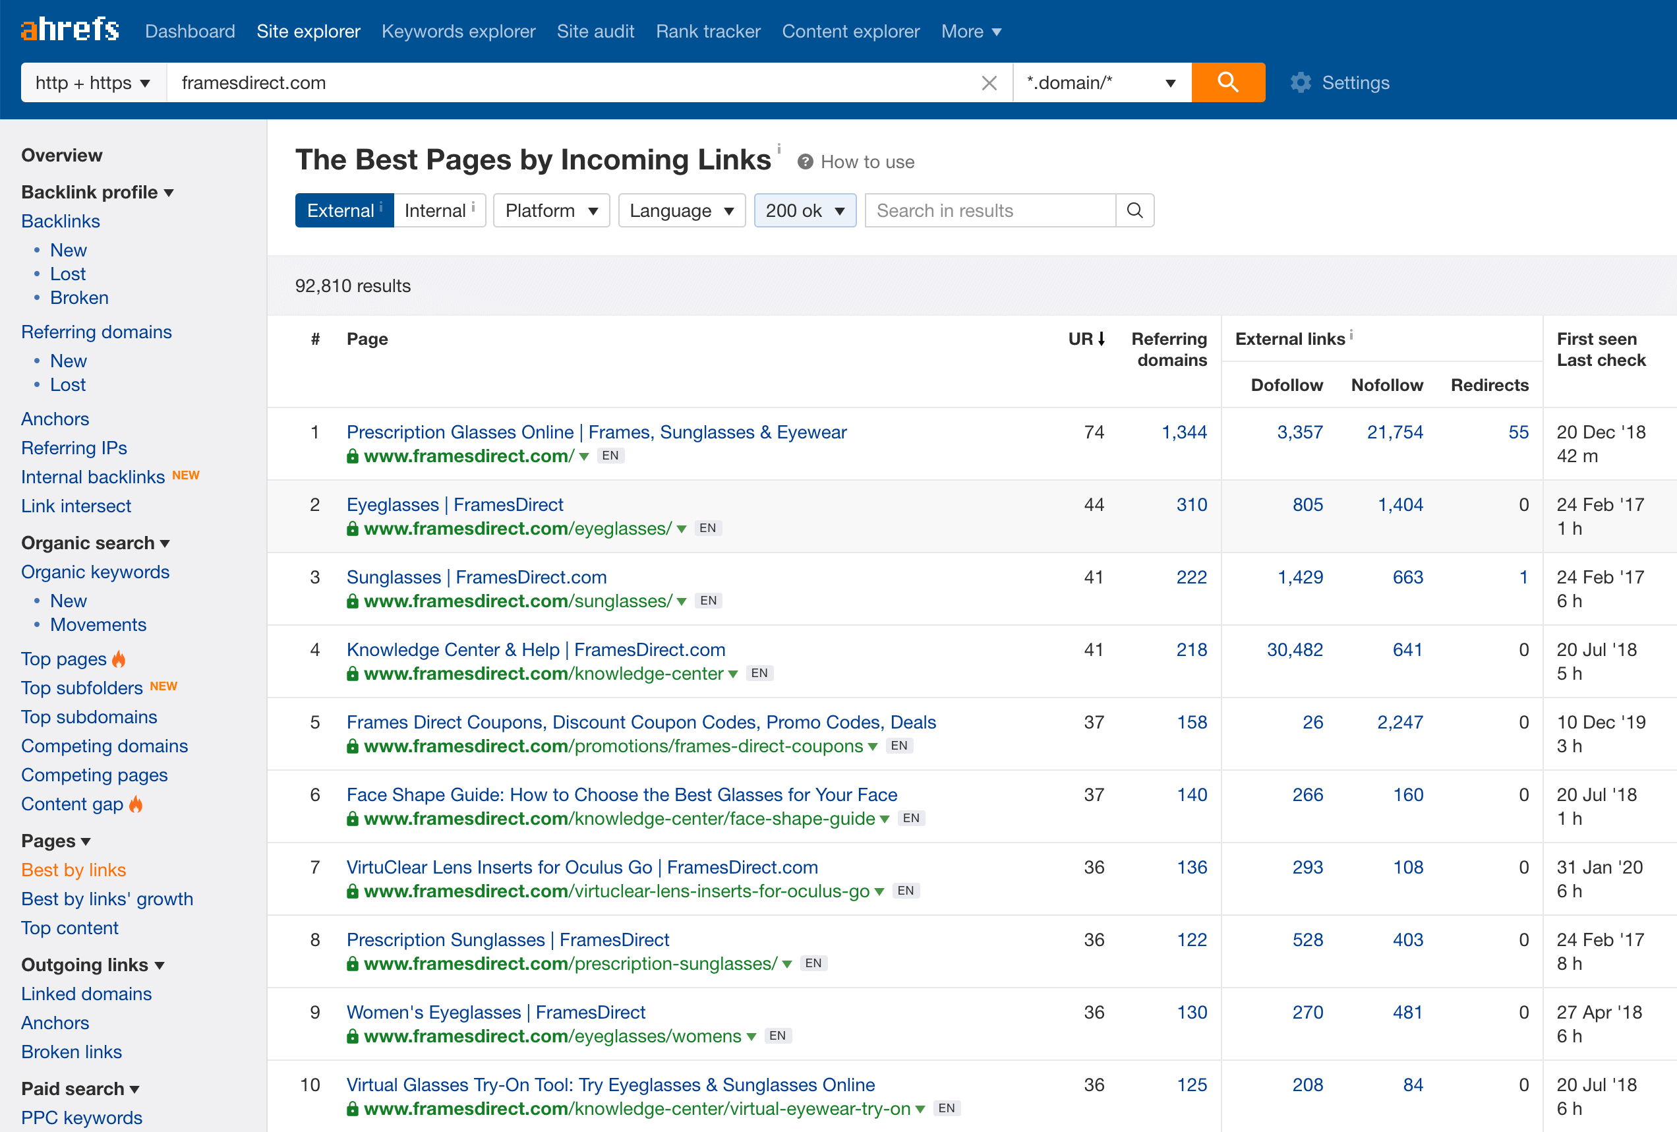The height and width of the screenshot is (1132, 1677).
Task: Click the Search in results input field
Action: [990, 210]
